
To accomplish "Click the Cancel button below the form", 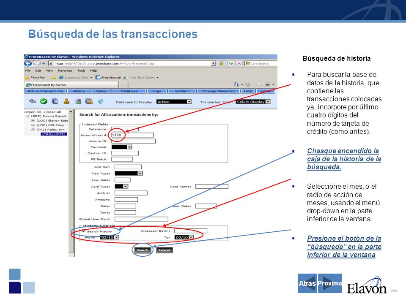I will pyautogui.click(x=165, y=250).
